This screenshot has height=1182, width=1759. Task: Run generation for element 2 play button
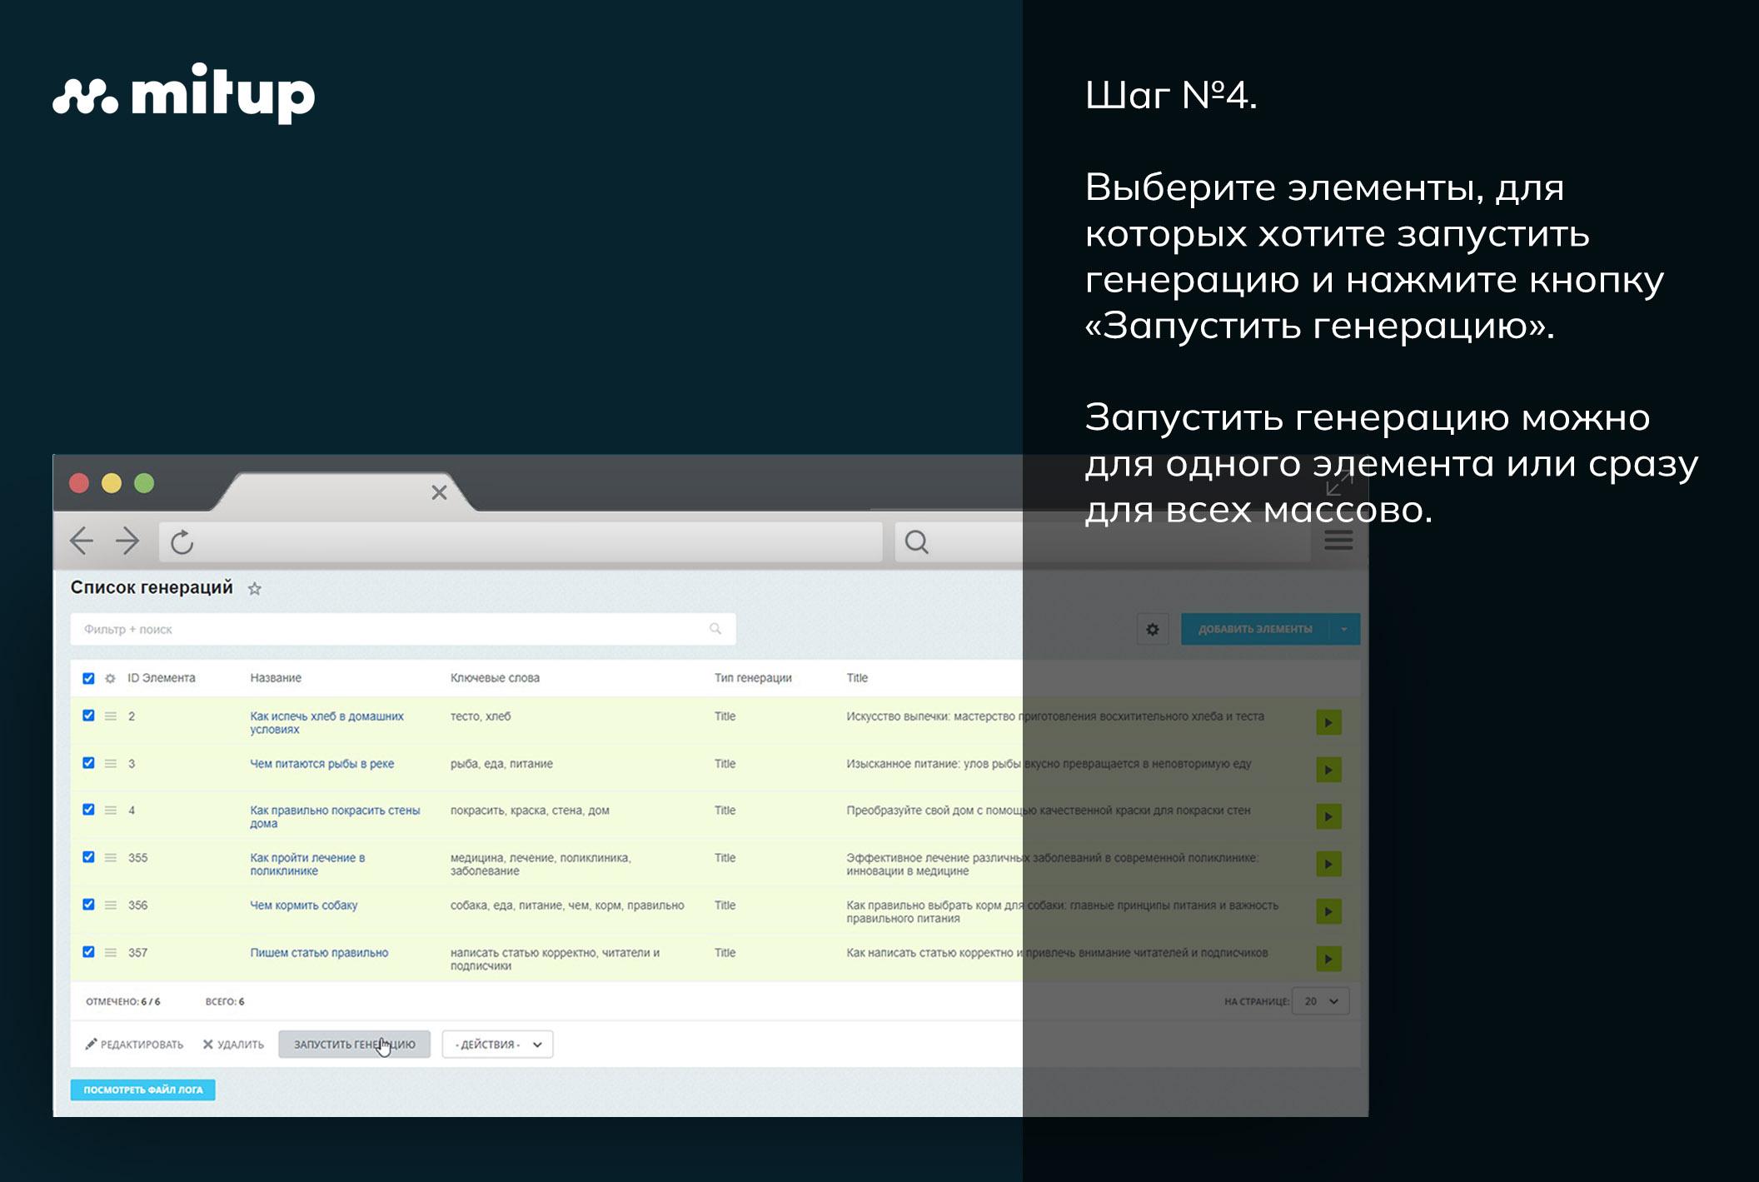coord(1328,722)
